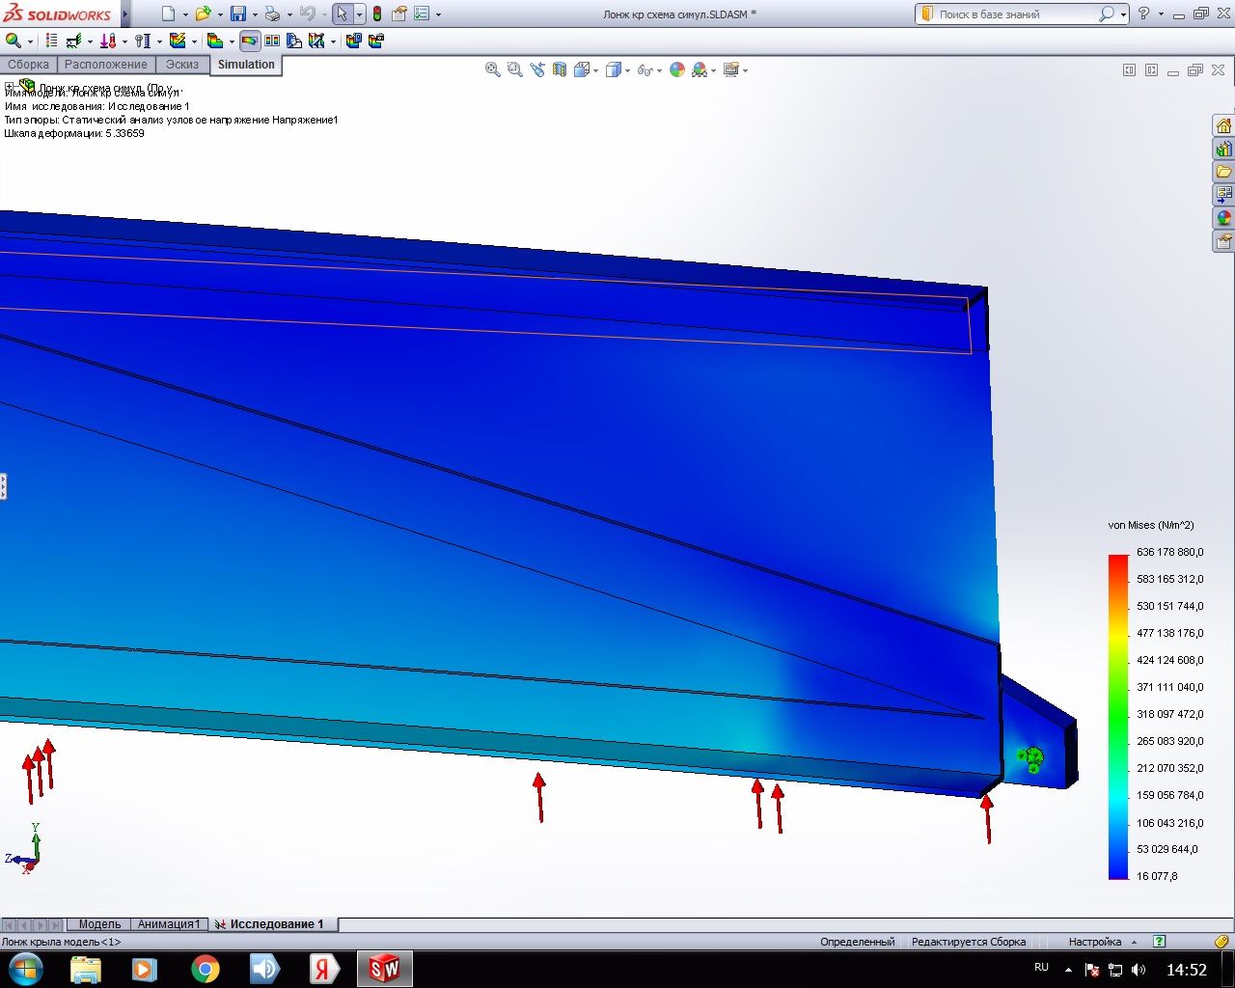Activate Zoom to Area tool

[515, 69]
